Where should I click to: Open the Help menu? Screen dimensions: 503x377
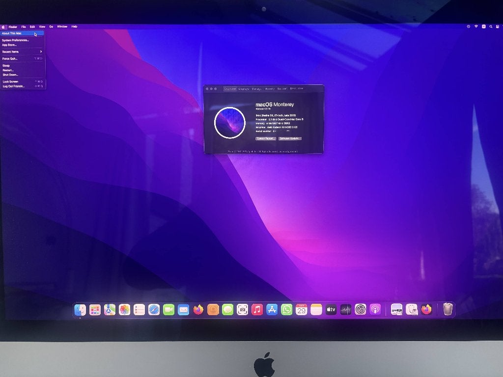tap(75, 27)
